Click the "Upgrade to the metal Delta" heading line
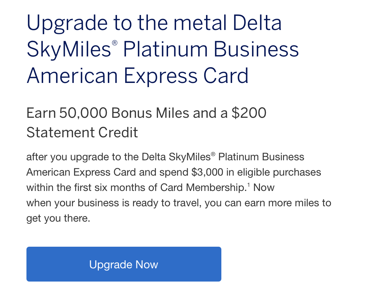Viewport: 371px width, 292px height. [154, 24]
